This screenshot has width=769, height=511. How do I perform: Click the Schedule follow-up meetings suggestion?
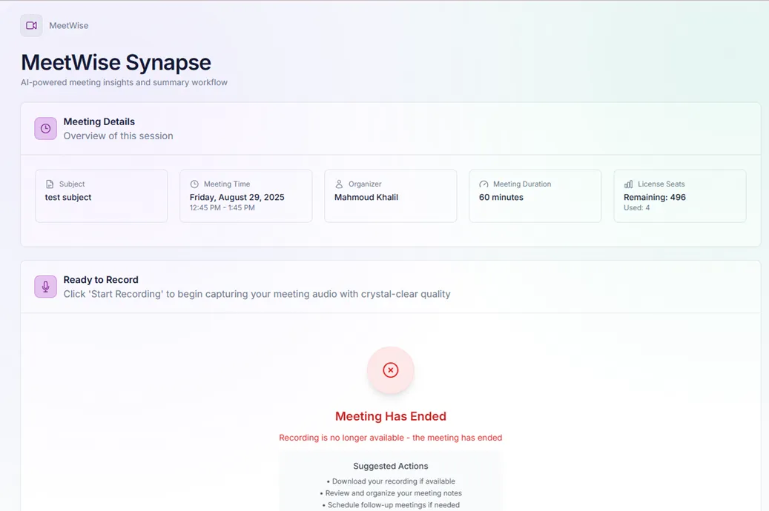click(x=391, y=504)
